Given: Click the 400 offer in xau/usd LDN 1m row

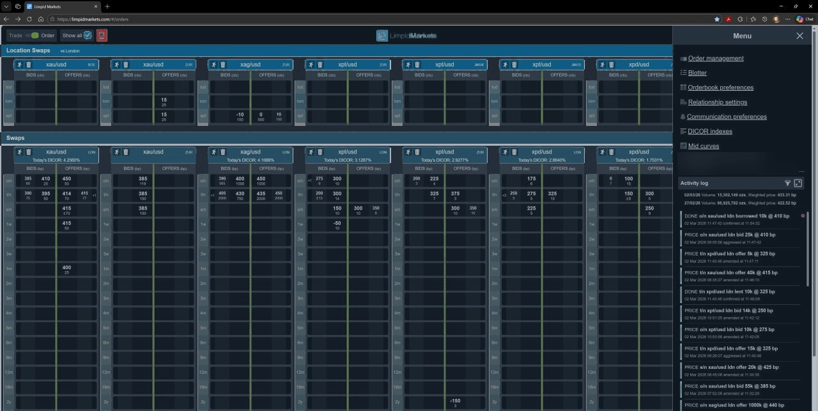Looking at the screenshot, I should coord(66,269).
